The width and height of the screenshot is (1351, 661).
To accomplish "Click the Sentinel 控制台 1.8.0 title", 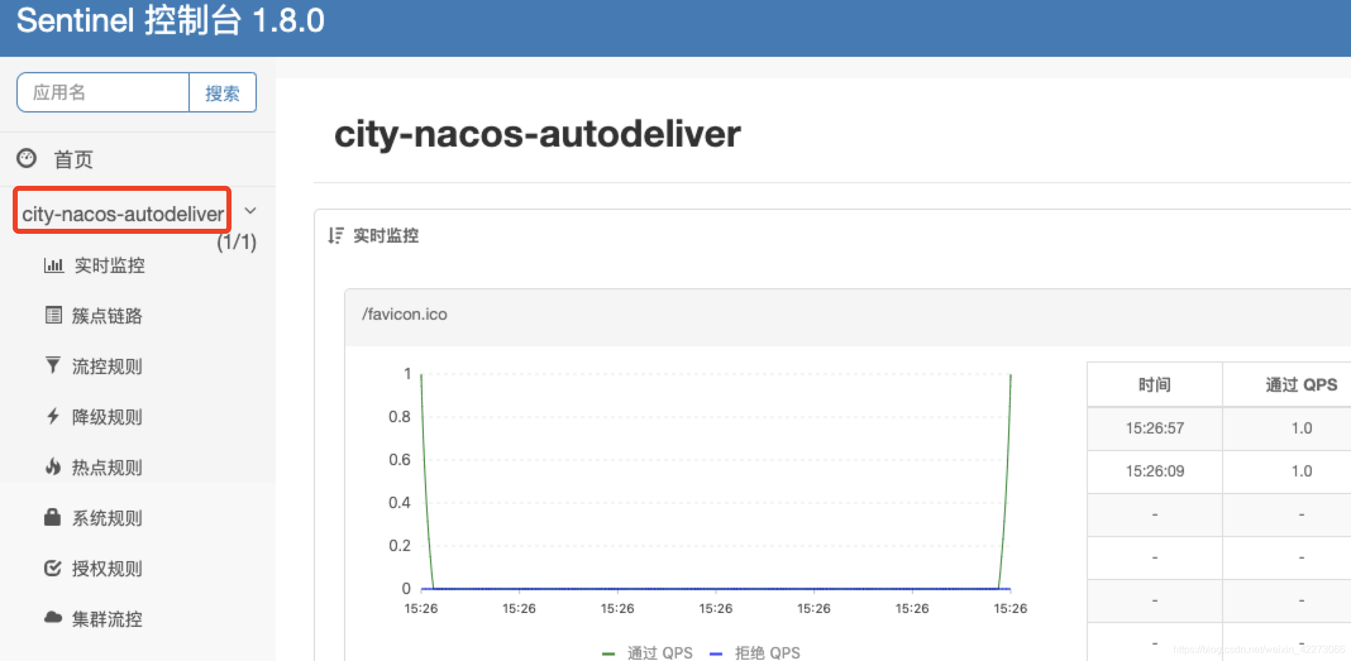I will pos(170,21).
